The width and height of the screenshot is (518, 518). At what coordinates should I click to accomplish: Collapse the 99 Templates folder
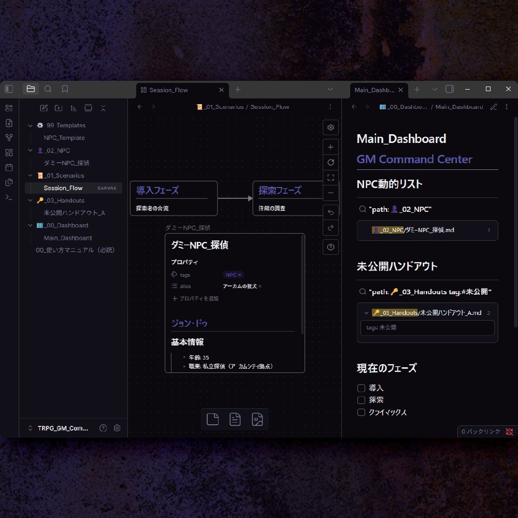click(30, 125)
